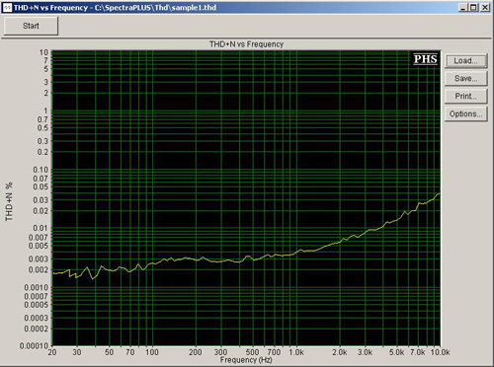Viewport: 494px width, 367px height.
Task: Click the application icon in title bar
Action: (7, 7)
